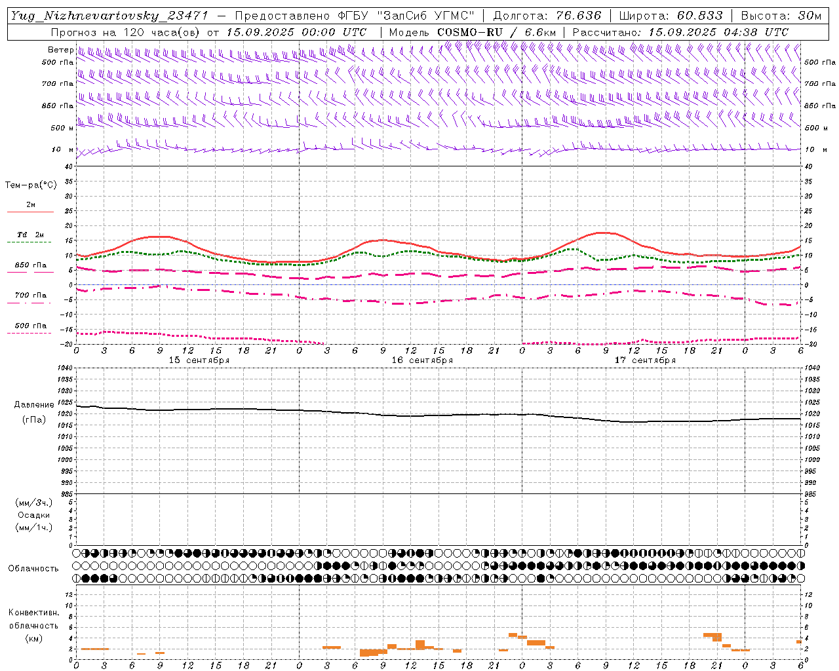The image size is (839, 671).
Task: Click the forecast start 15.09.2025 00:00 UTC
Action: tap(296, 32)
